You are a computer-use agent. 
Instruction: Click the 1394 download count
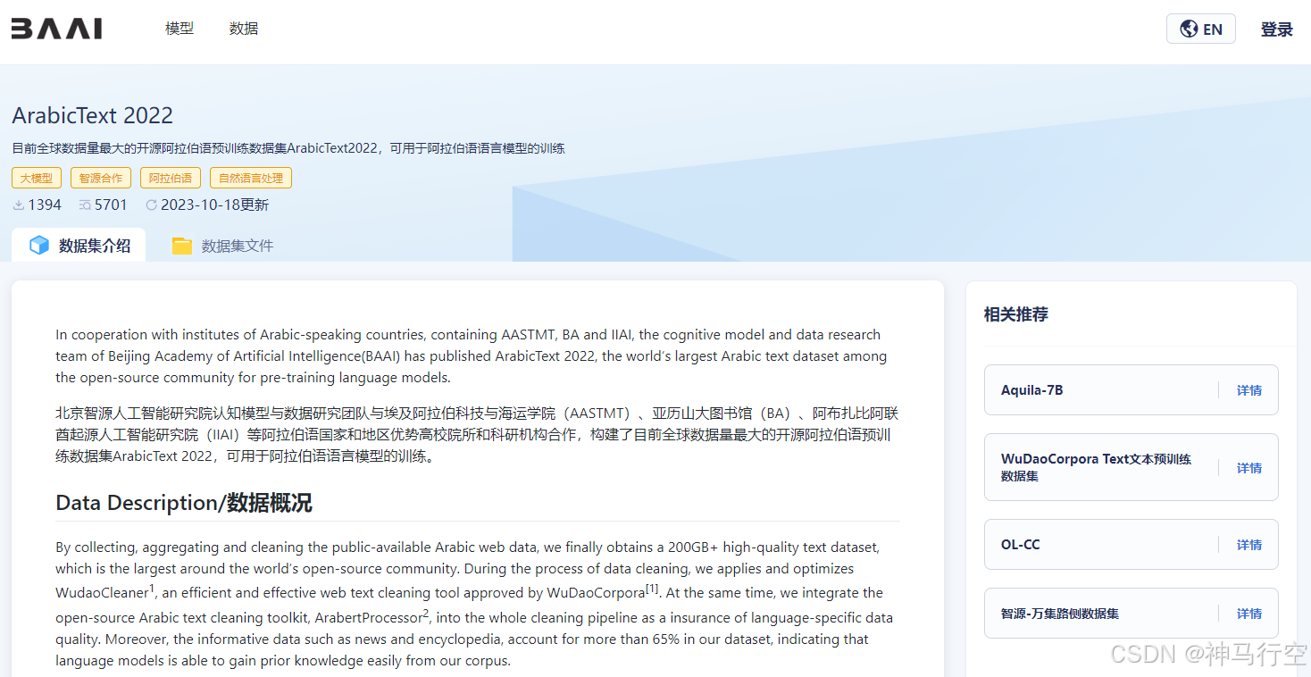point(45,205)
